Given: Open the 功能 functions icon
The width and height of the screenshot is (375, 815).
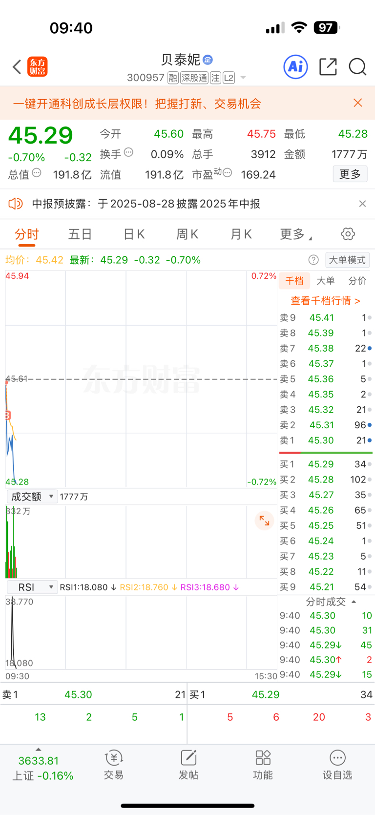Looking at the screenshot, I should pyautogui.click(x=263, y=765).
